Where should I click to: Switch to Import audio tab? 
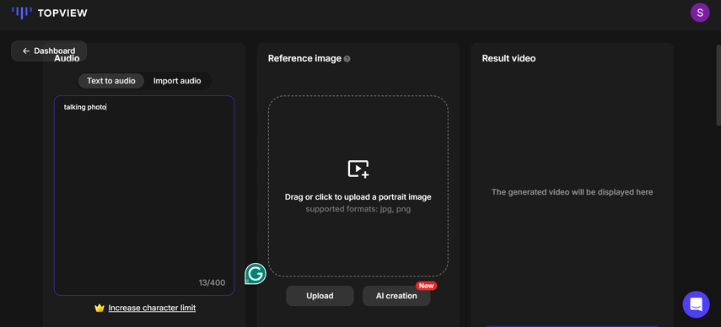pyautogui.click(x=177, y=81)
